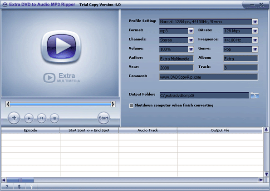Click the right brace end marker
The width and height of the screenshot is (270, 191).
tap(113, 104)
